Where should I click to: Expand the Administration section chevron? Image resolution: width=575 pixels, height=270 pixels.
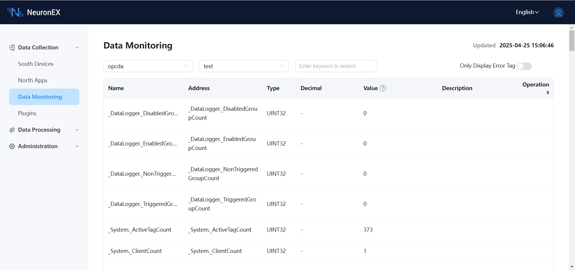77,146
